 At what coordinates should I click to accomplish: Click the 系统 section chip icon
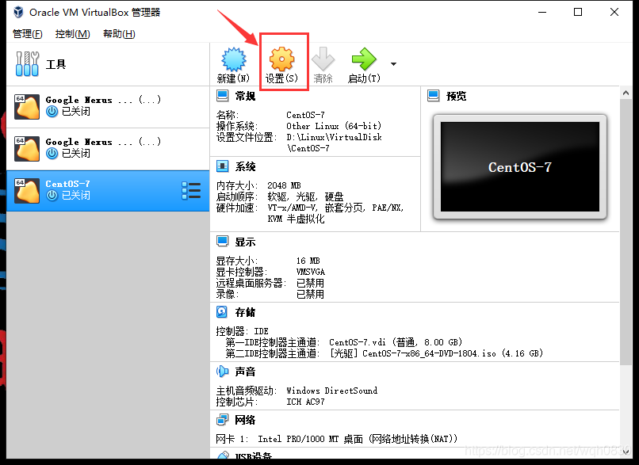point(223,166)
